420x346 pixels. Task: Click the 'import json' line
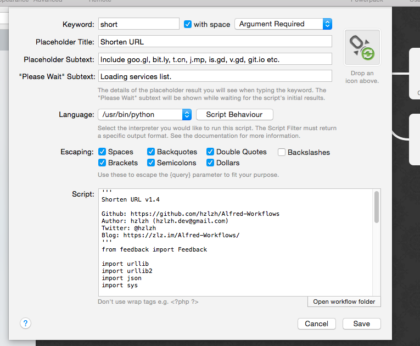[121, 278]
